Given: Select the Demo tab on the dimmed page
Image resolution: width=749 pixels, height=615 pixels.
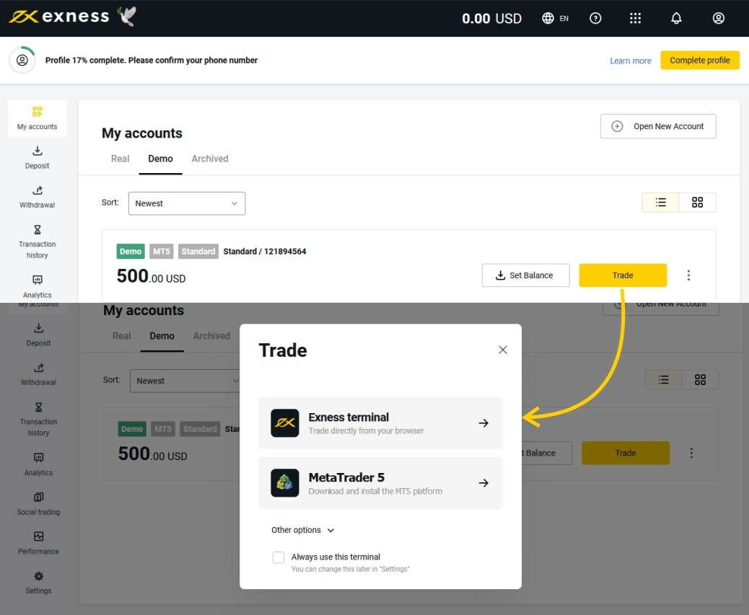Looking at the screenshot, I should [x=162, y=336].
